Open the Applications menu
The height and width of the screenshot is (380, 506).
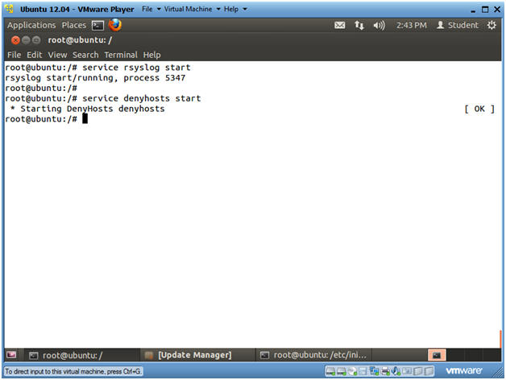pyautogui.click(x=31, y=25)
